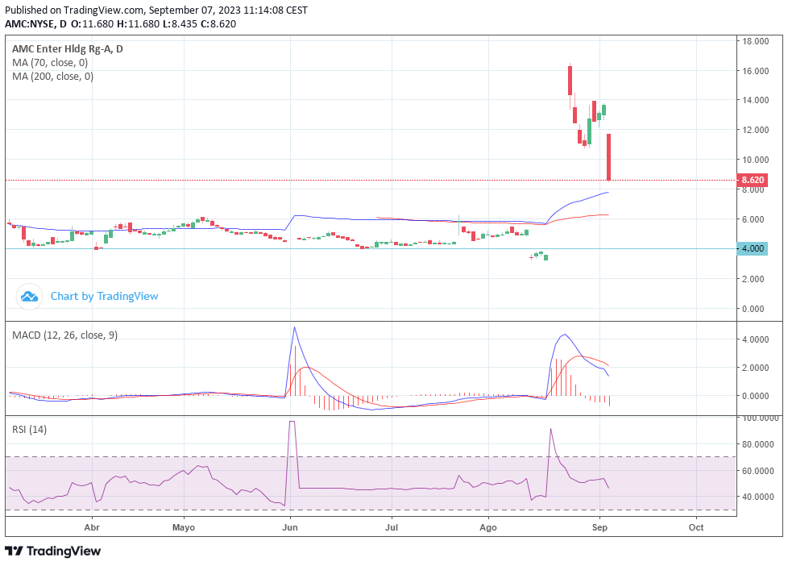Click the 4.0000 value on the MACD axis
The height and width of the screenshot is (566, 788).
click(755, 339)
